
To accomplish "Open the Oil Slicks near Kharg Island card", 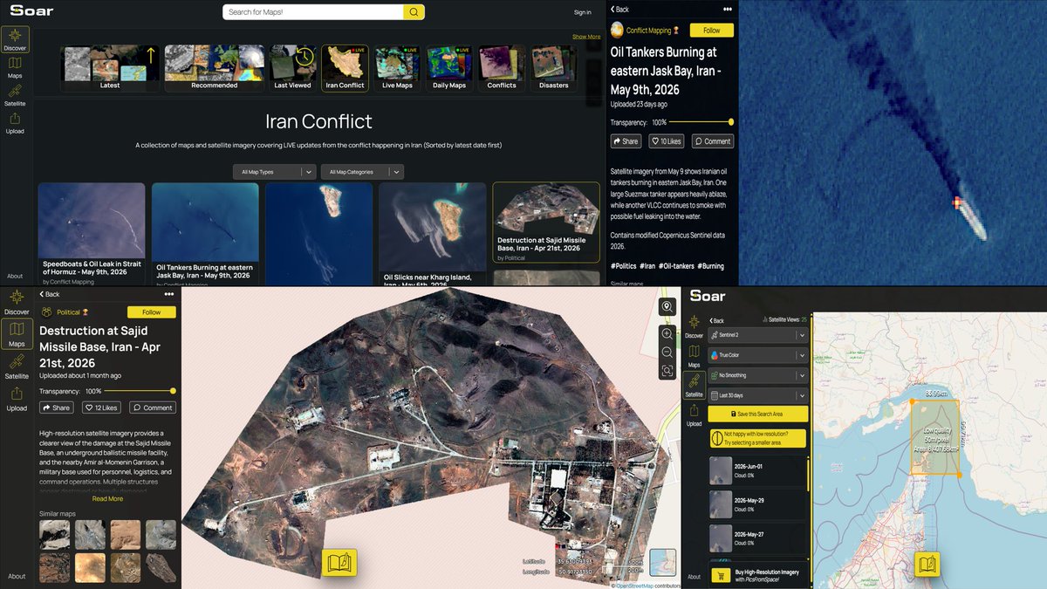I will tap(432, 234).
